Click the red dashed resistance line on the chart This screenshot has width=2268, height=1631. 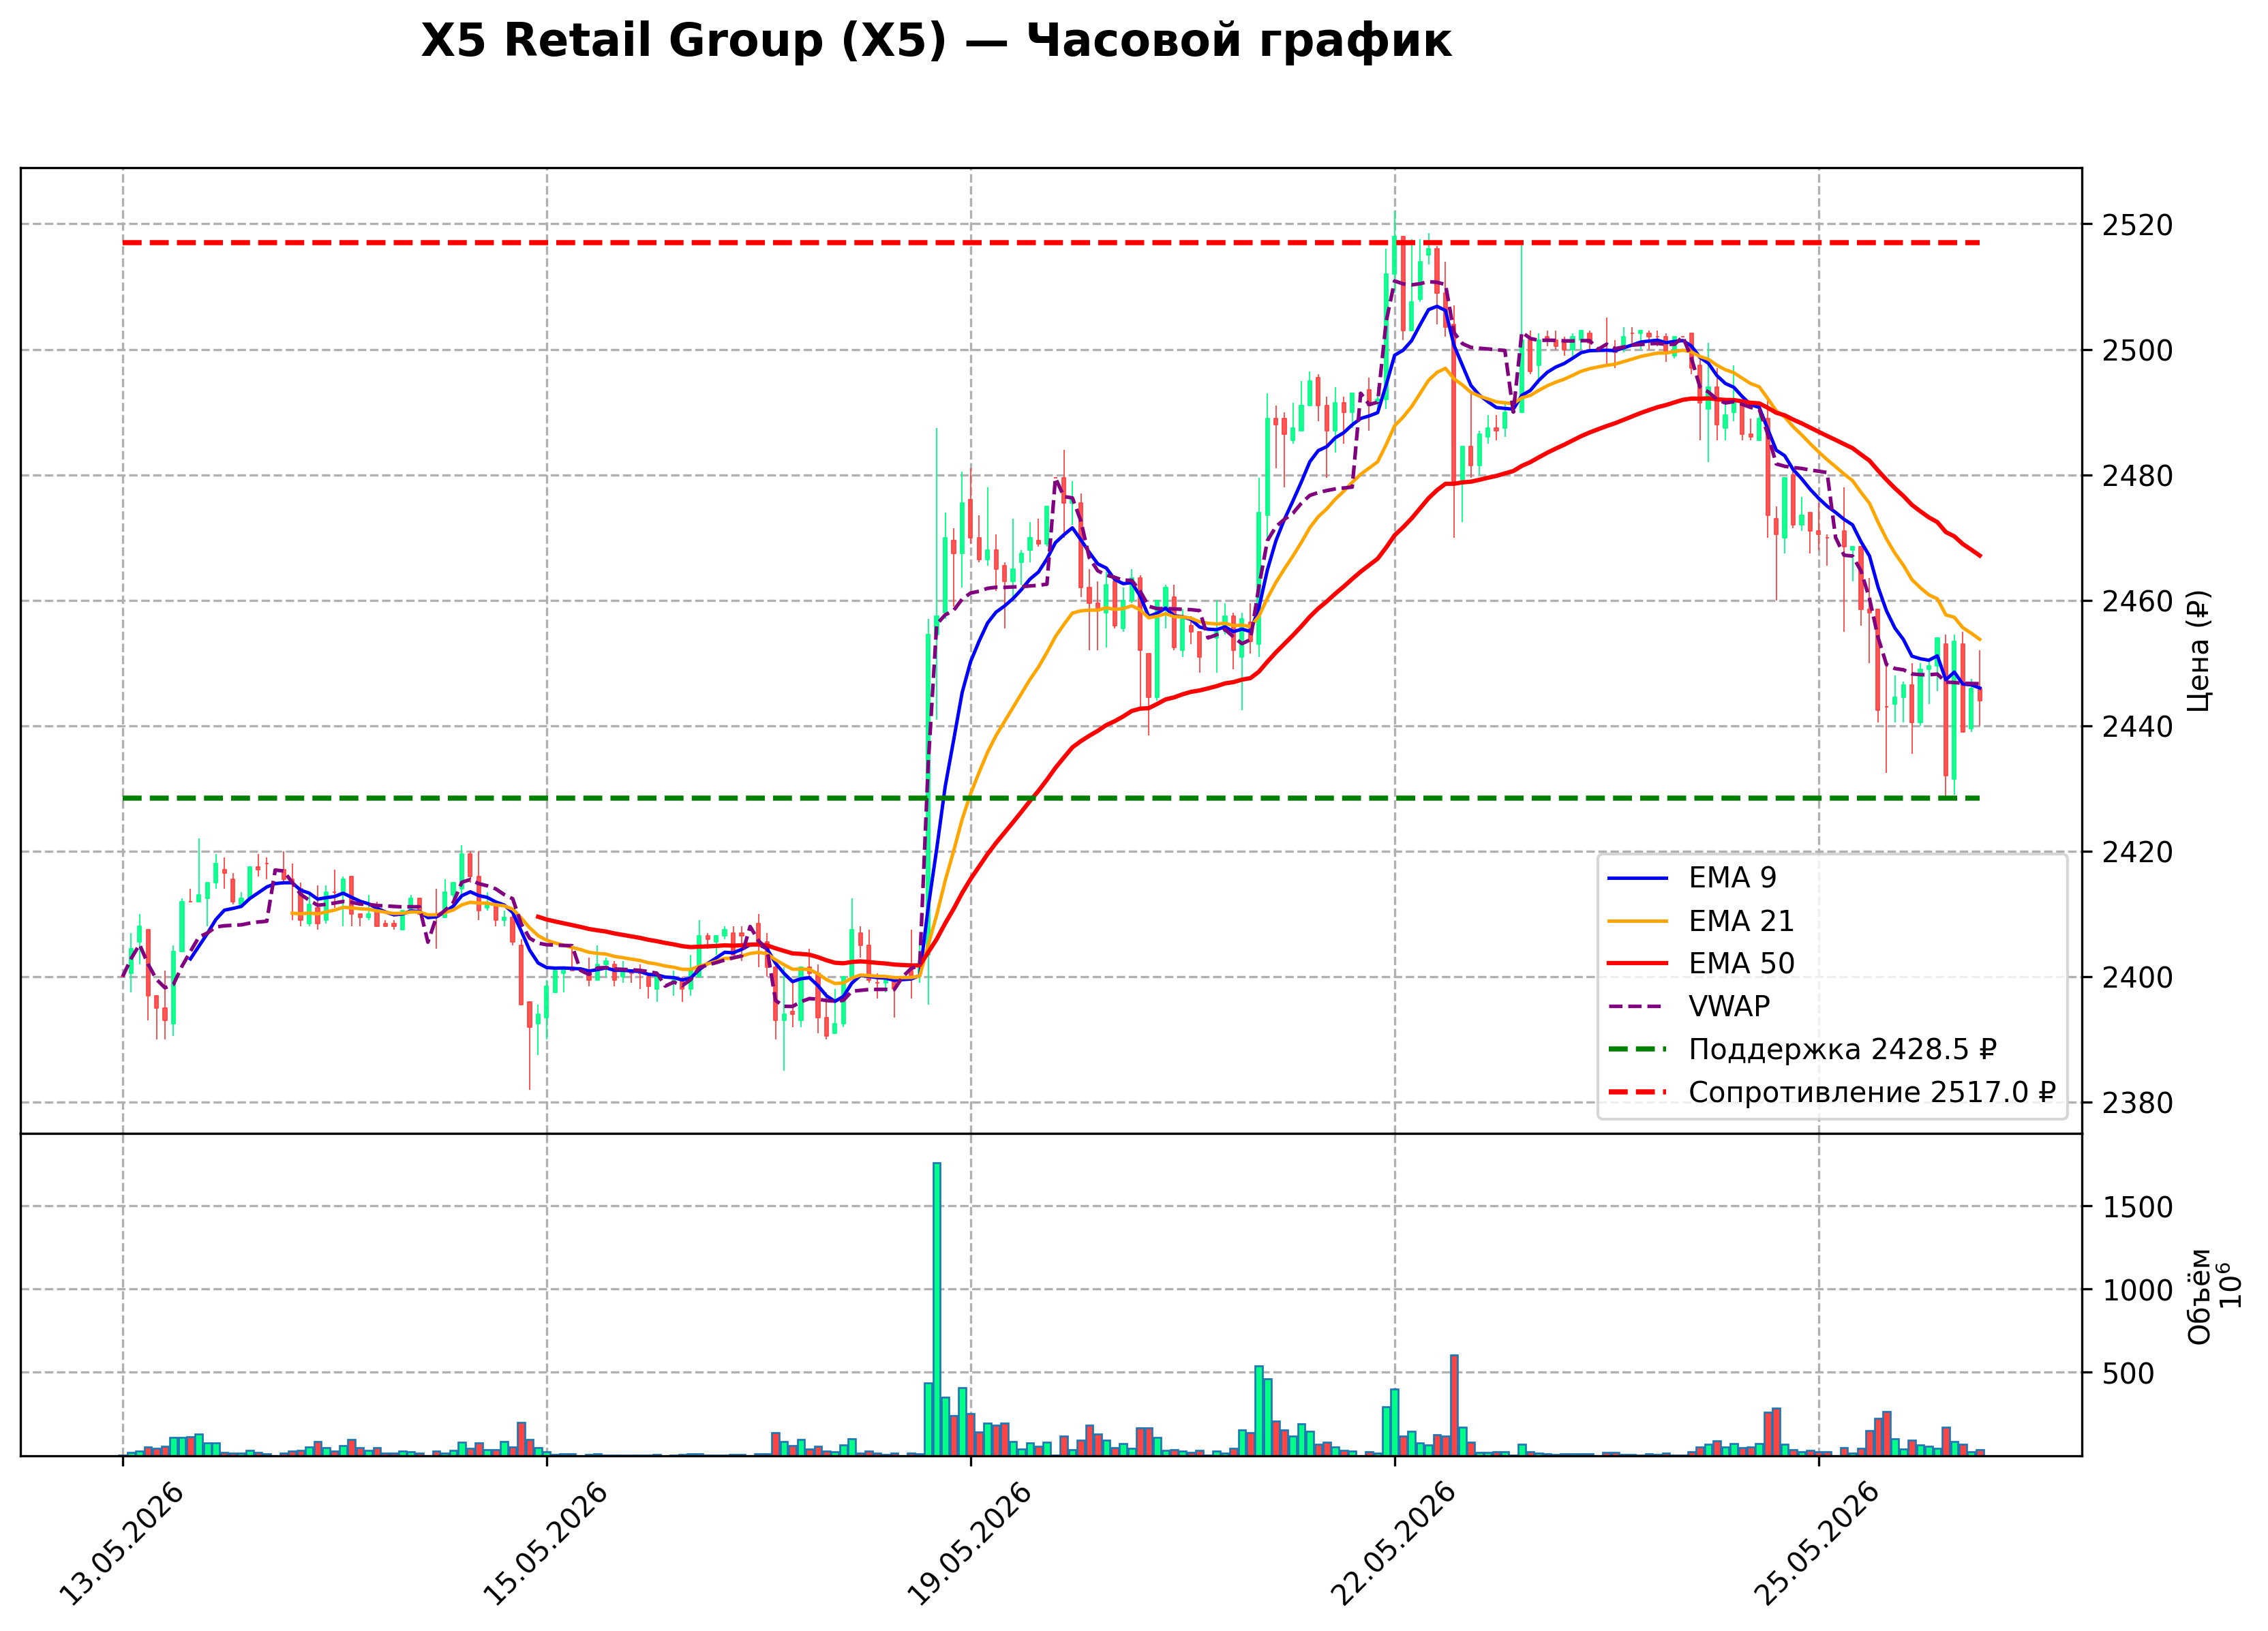(1051, 243)
